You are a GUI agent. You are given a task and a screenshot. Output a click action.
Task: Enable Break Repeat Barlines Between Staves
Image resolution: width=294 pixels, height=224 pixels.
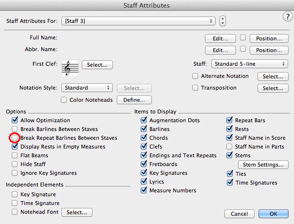[x=15, y=138]
